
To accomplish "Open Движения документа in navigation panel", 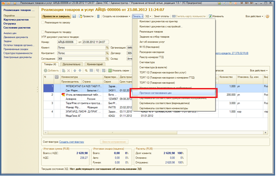I will (16, 37).
